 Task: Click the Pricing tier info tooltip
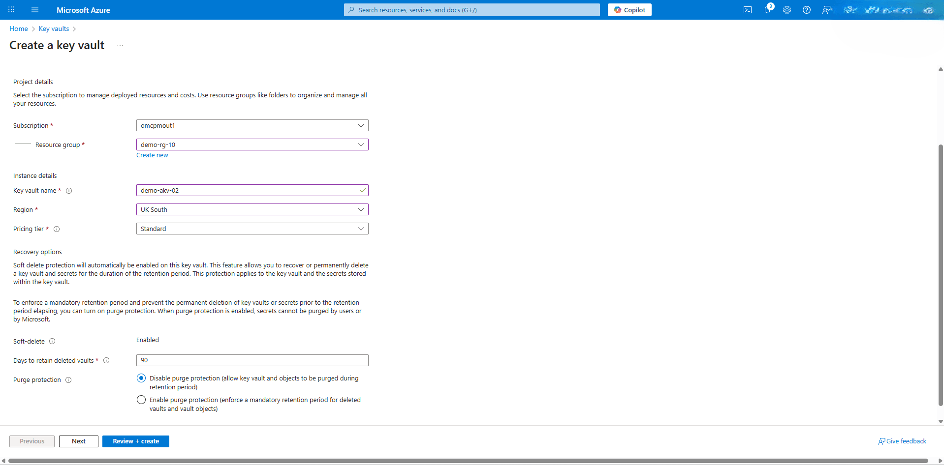tap(57, 229)
